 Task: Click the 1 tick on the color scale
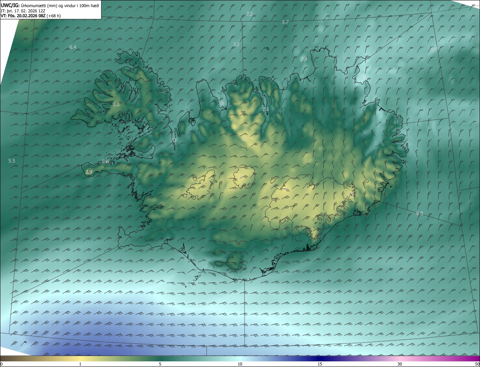(x=80, y=364)
